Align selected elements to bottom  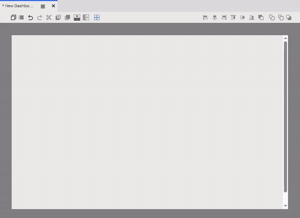click(x=252, y=17)
